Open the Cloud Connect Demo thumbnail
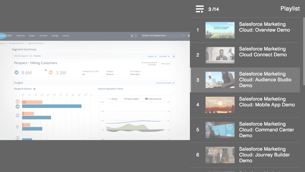This screenshot has width=305, height=172. coord(220,55)
